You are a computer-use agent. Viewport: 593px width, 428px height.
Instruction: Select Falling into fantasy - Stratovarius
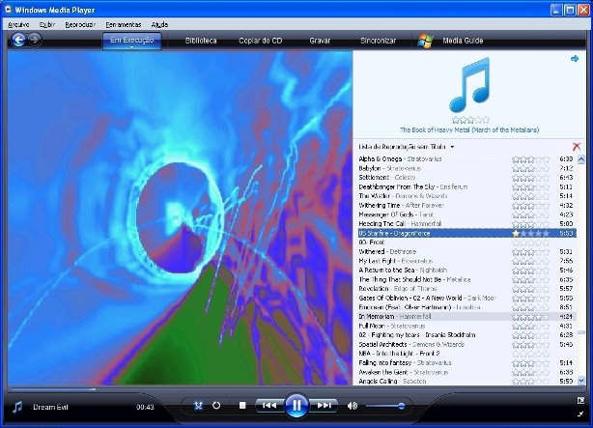click(467, 363)
